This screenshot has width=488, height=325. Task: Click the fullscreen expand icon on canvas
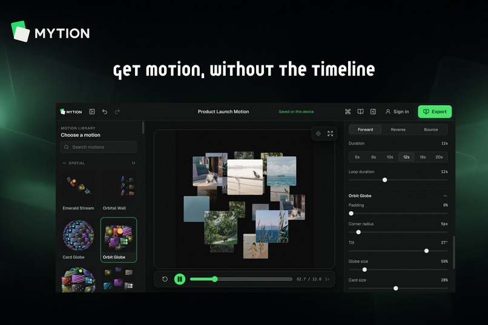click(330, 134)
